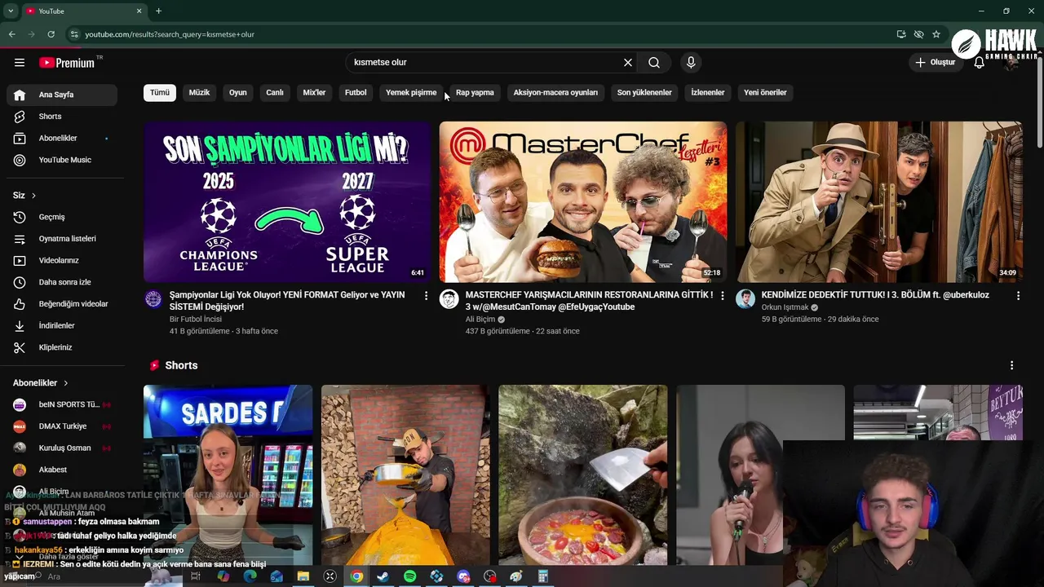The height and width of the screenshot is (587, 1044).
Task: Click the KENDİMİZE DEDEKTİF TUTTUK title
Action: tap(875, 295)
